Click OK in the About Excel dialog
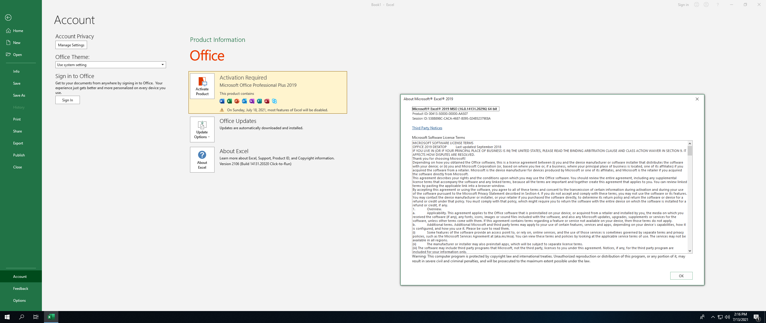 (x=681, y=276)
